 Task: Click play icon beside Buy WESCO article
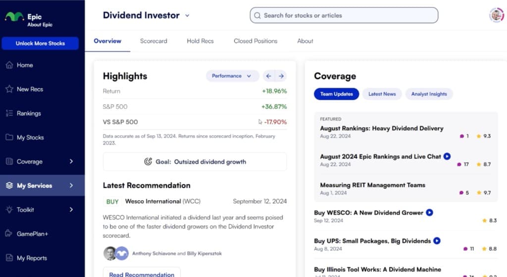tap(429, 213)
